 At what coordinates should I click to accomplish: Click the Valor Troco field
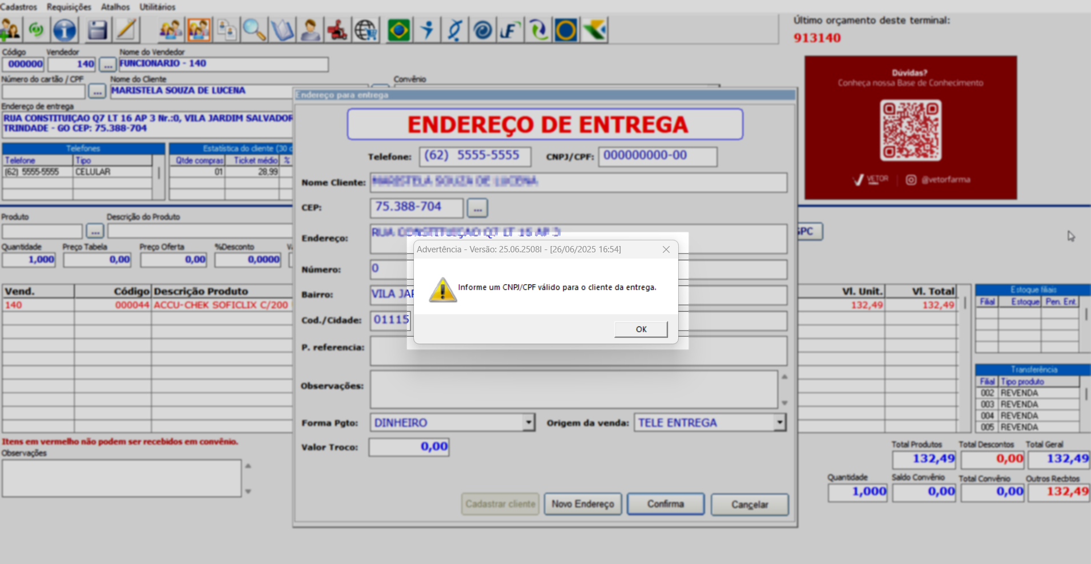click(x=409, y=447)
